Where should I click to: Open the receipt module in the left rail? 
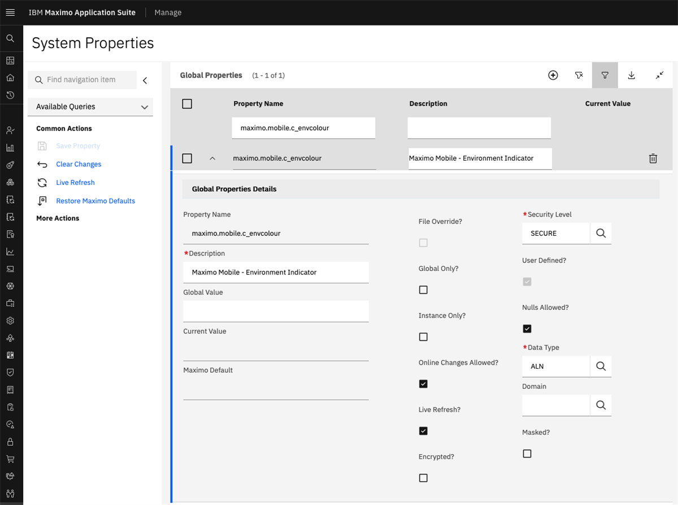[10, 390]
